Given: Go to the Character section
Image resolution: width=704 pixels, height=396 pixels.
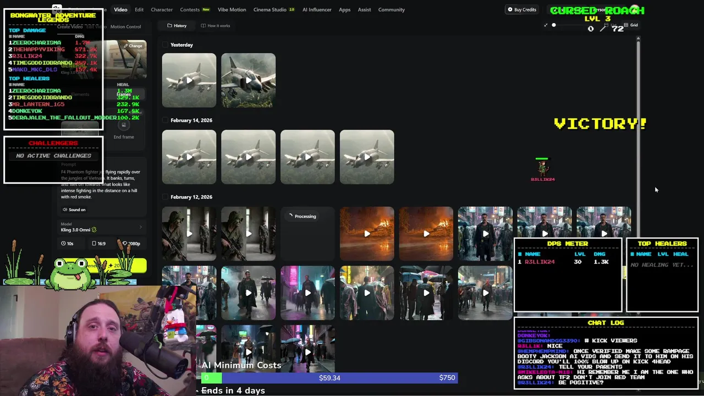Looking at the screenshot, I should 162,9.
